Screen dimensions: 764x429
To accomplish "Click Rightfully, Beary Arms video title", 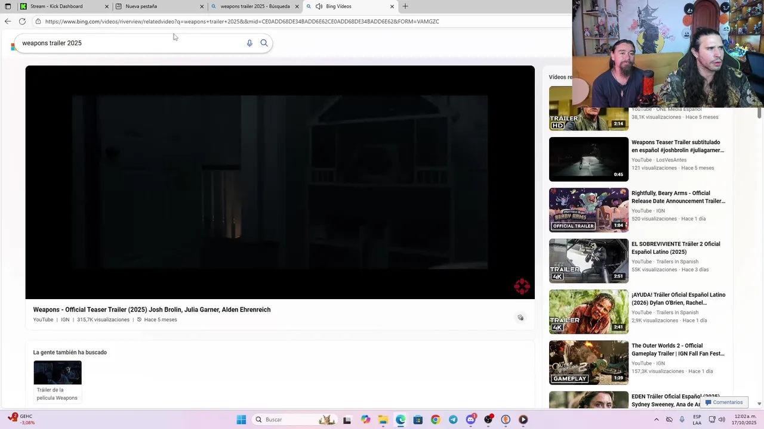I will click(x=678, y=197).
